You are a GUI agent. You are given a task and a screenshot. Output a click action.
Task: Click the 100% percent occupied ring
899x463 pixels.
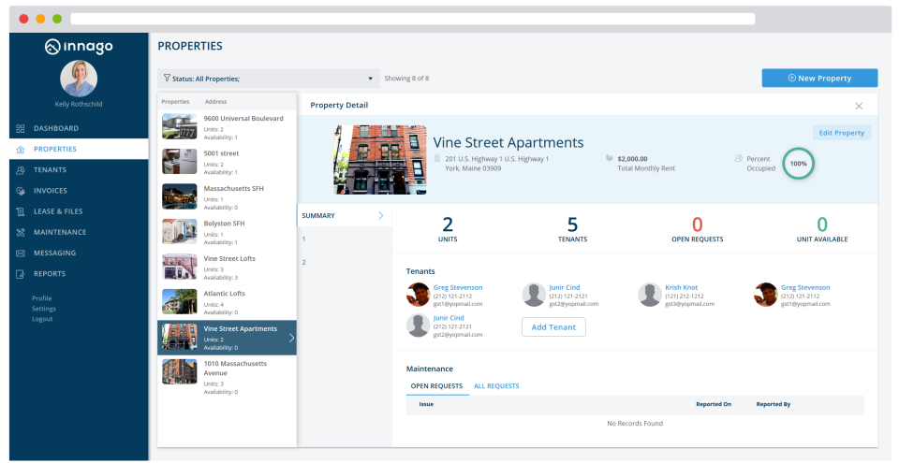point(798,164)
